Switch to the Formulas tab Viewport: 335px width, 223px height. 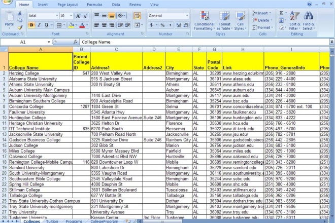pyautogui.click(x=94, y=5)
